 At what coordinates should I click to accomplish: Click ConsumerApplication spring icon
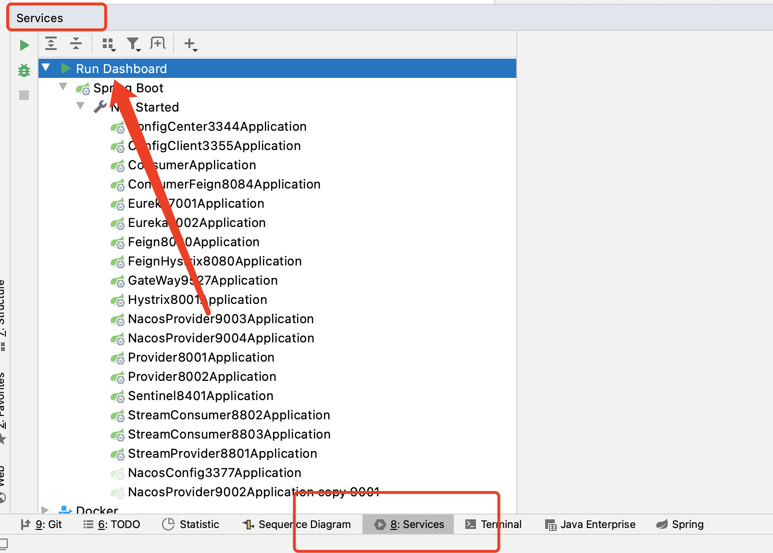click(x=118, y=166)
